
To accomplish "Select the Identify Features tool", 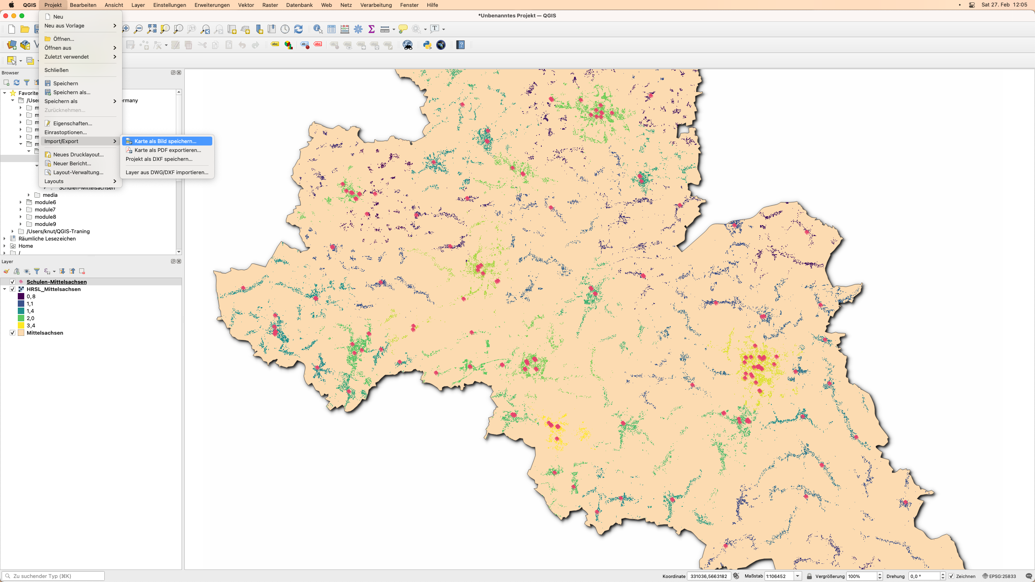I will 318,29.
